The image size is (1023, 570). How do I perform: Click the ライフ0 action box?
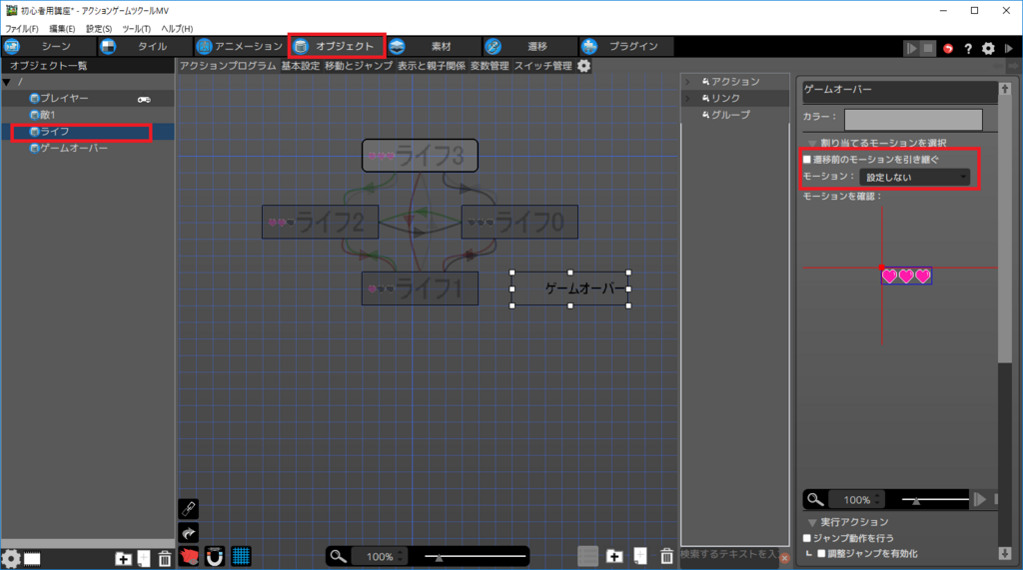[x=519, y=222]
